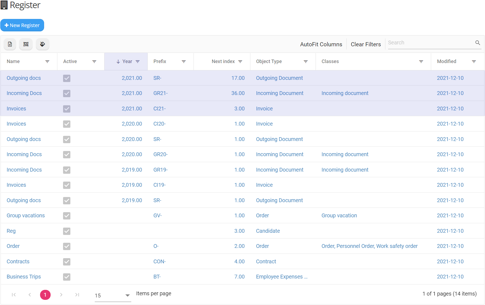
Task: Focus the Search input field
Action: tap(430, 43)
